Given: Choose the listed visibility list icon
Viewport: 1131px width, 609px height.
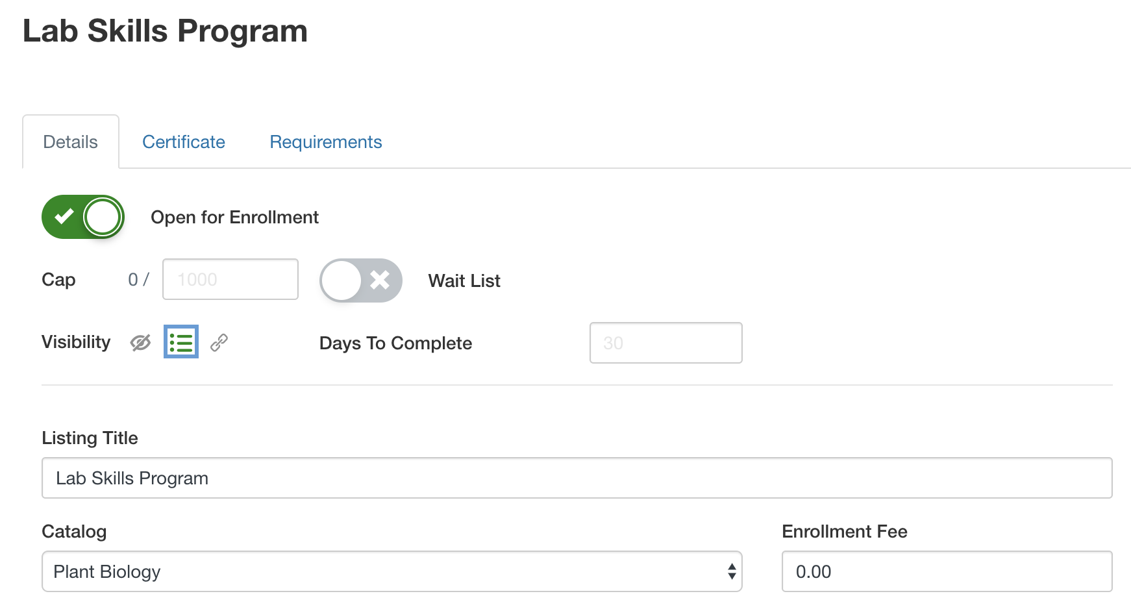Looking at the screenshot, I should pos(181,342).
